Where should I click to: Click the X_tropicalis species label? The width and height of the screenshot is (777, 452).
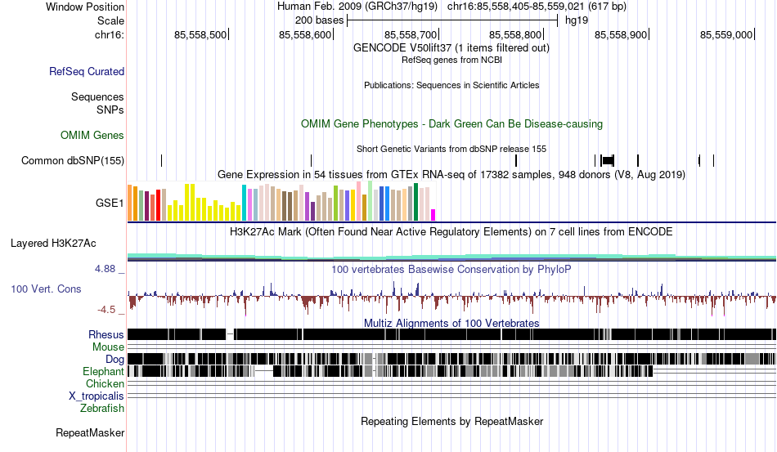click(97, 396)
